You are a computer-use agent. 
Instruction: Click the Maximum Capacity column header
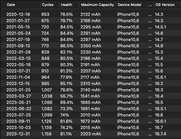tap(97, 5)
